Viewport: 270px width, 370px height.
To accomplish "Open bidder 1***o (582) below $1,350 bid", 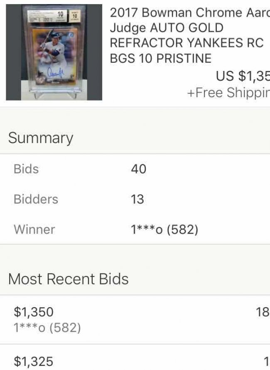I will (x=47, y=328).
